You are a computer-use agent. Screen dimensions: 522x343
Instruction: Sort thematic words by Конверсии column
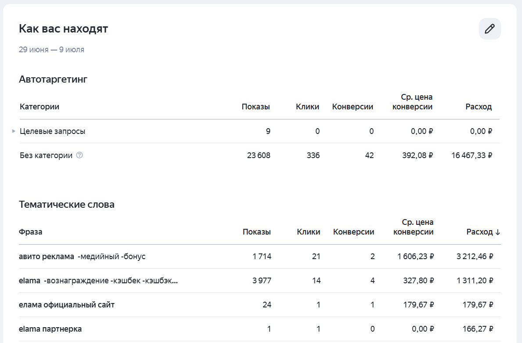tap(353, 232)
